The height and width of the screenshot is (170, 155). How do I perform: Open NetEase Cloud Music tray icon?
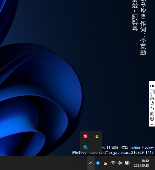(x=85, y=136)
